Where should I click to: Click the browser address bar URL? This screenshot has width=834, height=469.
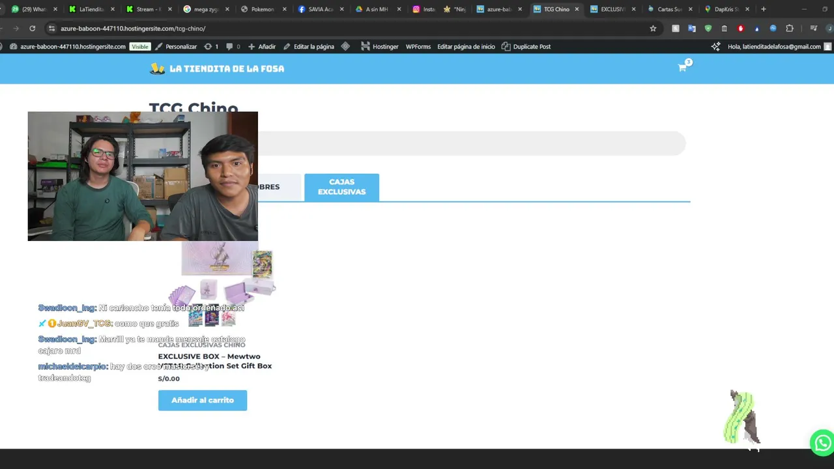133,29
